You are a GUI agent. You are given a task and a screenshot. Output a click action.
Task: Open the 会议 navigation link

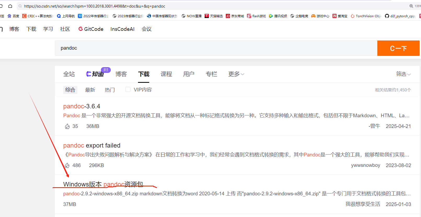[147, 29]
